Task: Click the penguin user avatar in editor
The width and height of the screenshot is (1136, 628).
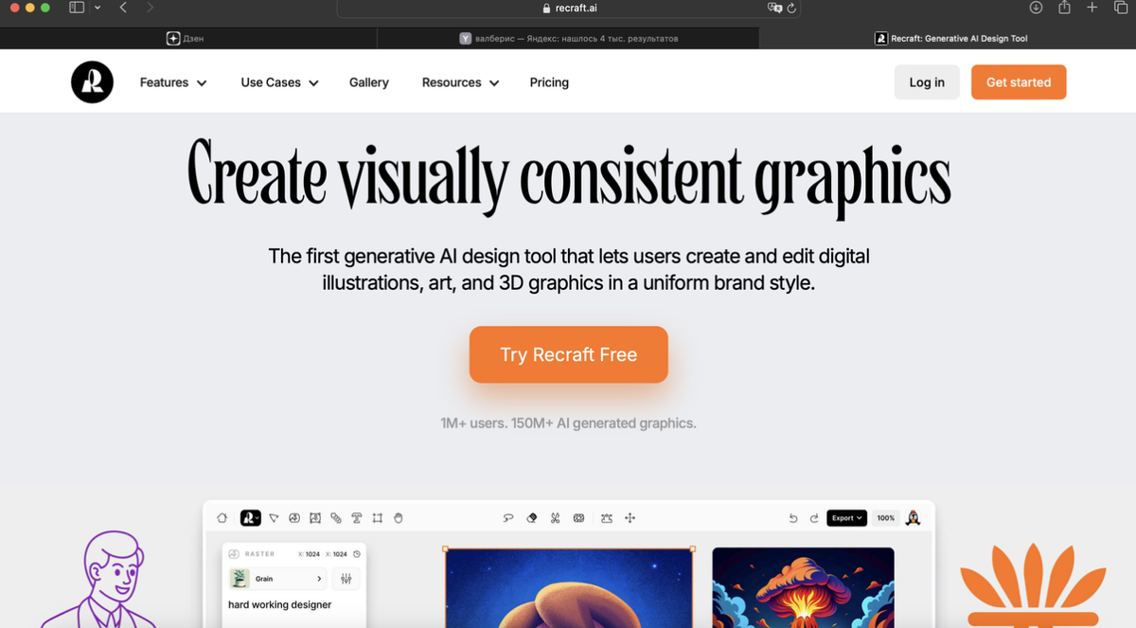Action: (x=914, y=517)
